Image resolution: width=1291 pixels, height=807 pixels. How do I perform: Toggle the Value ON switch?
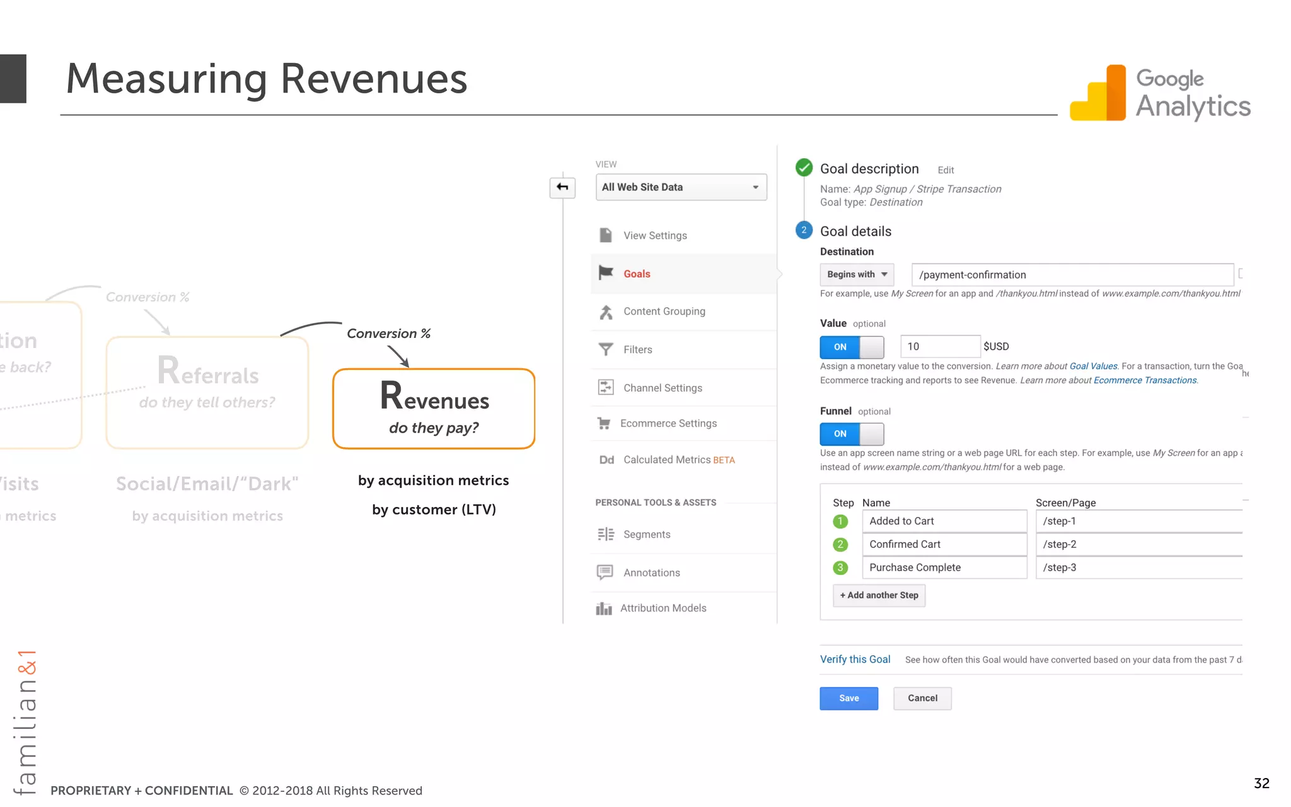[852, 347]
